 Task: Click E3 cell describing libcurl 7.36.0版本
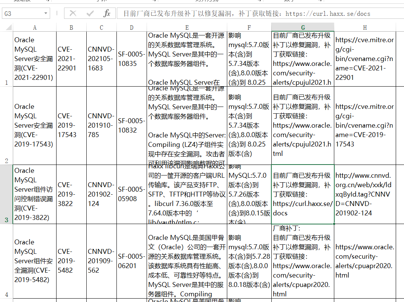187,194
